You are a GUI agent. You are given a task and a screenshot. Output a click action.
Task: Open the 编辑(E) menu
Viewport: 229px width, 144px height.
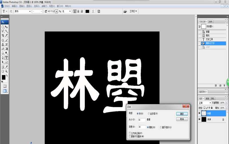[14, 6]
